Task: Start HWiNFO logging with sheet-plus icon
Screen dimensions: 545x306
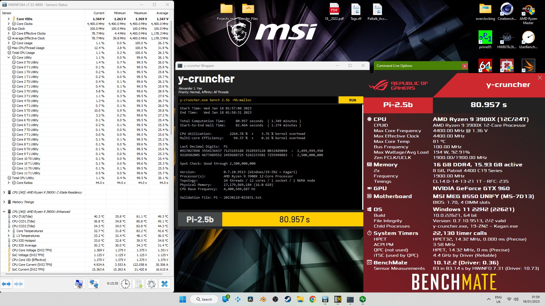Action: tap(139, 284)
